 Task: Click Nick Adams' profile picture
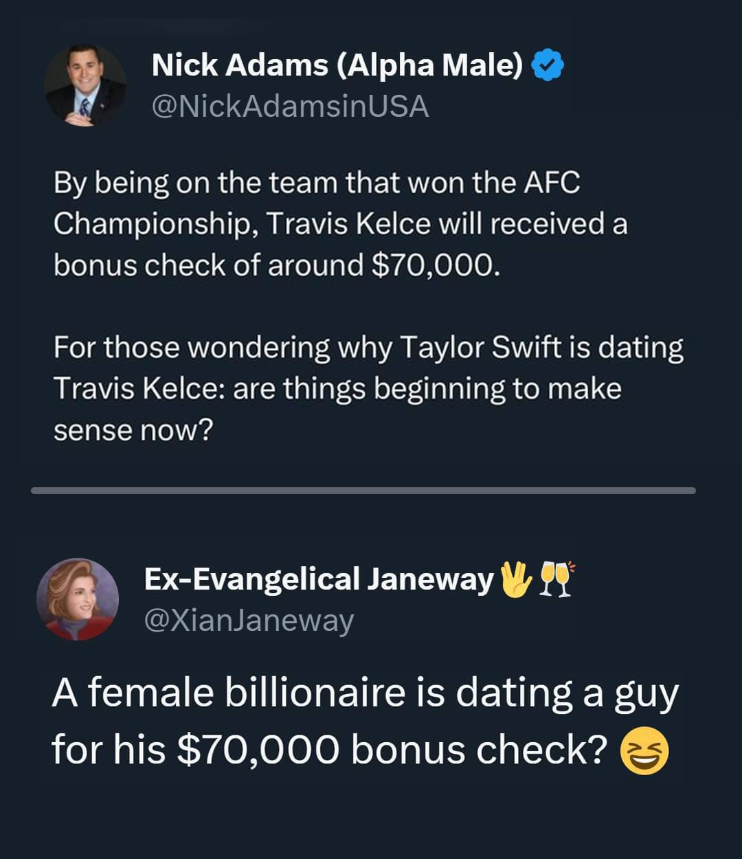coord(85,85)
